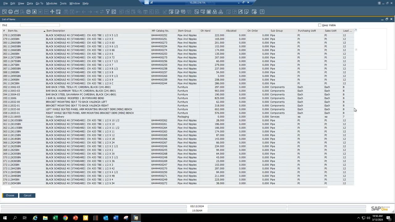Open the Tools menu
The width and height of the screenshot is (395, 222).
click(63, 3)
